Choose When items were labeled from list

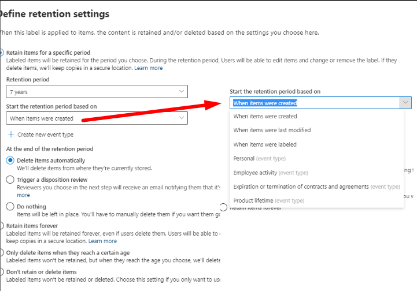tap(265, 144)
